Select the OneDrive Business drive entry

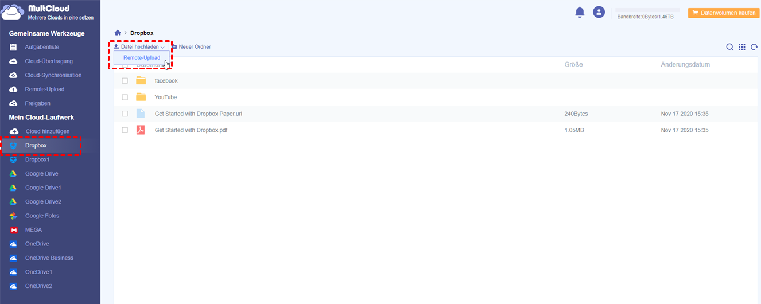tap(50, 258)
